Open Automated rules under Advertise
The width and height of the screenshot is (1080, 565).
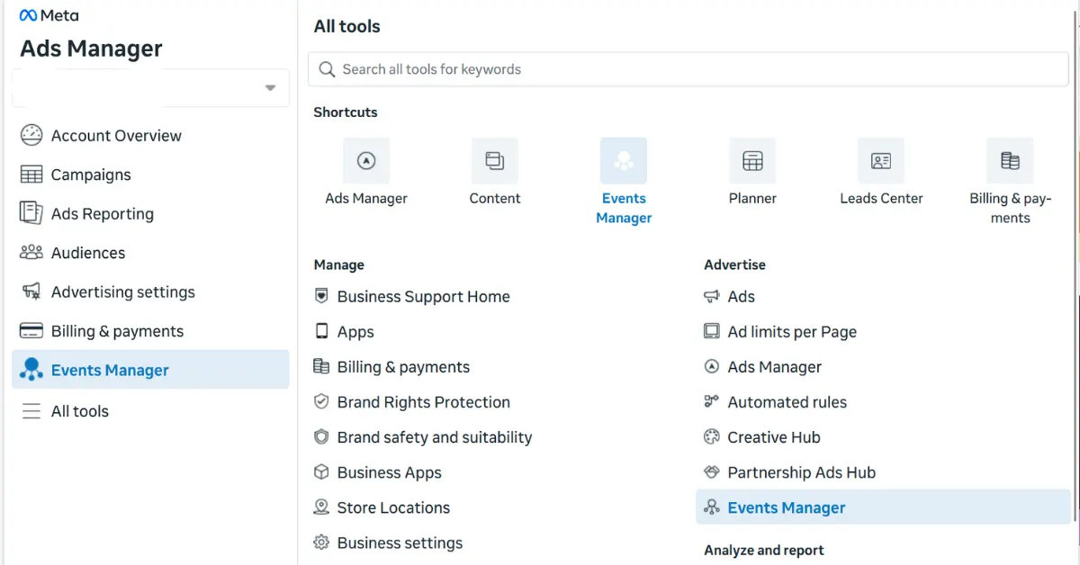[787, 402]
